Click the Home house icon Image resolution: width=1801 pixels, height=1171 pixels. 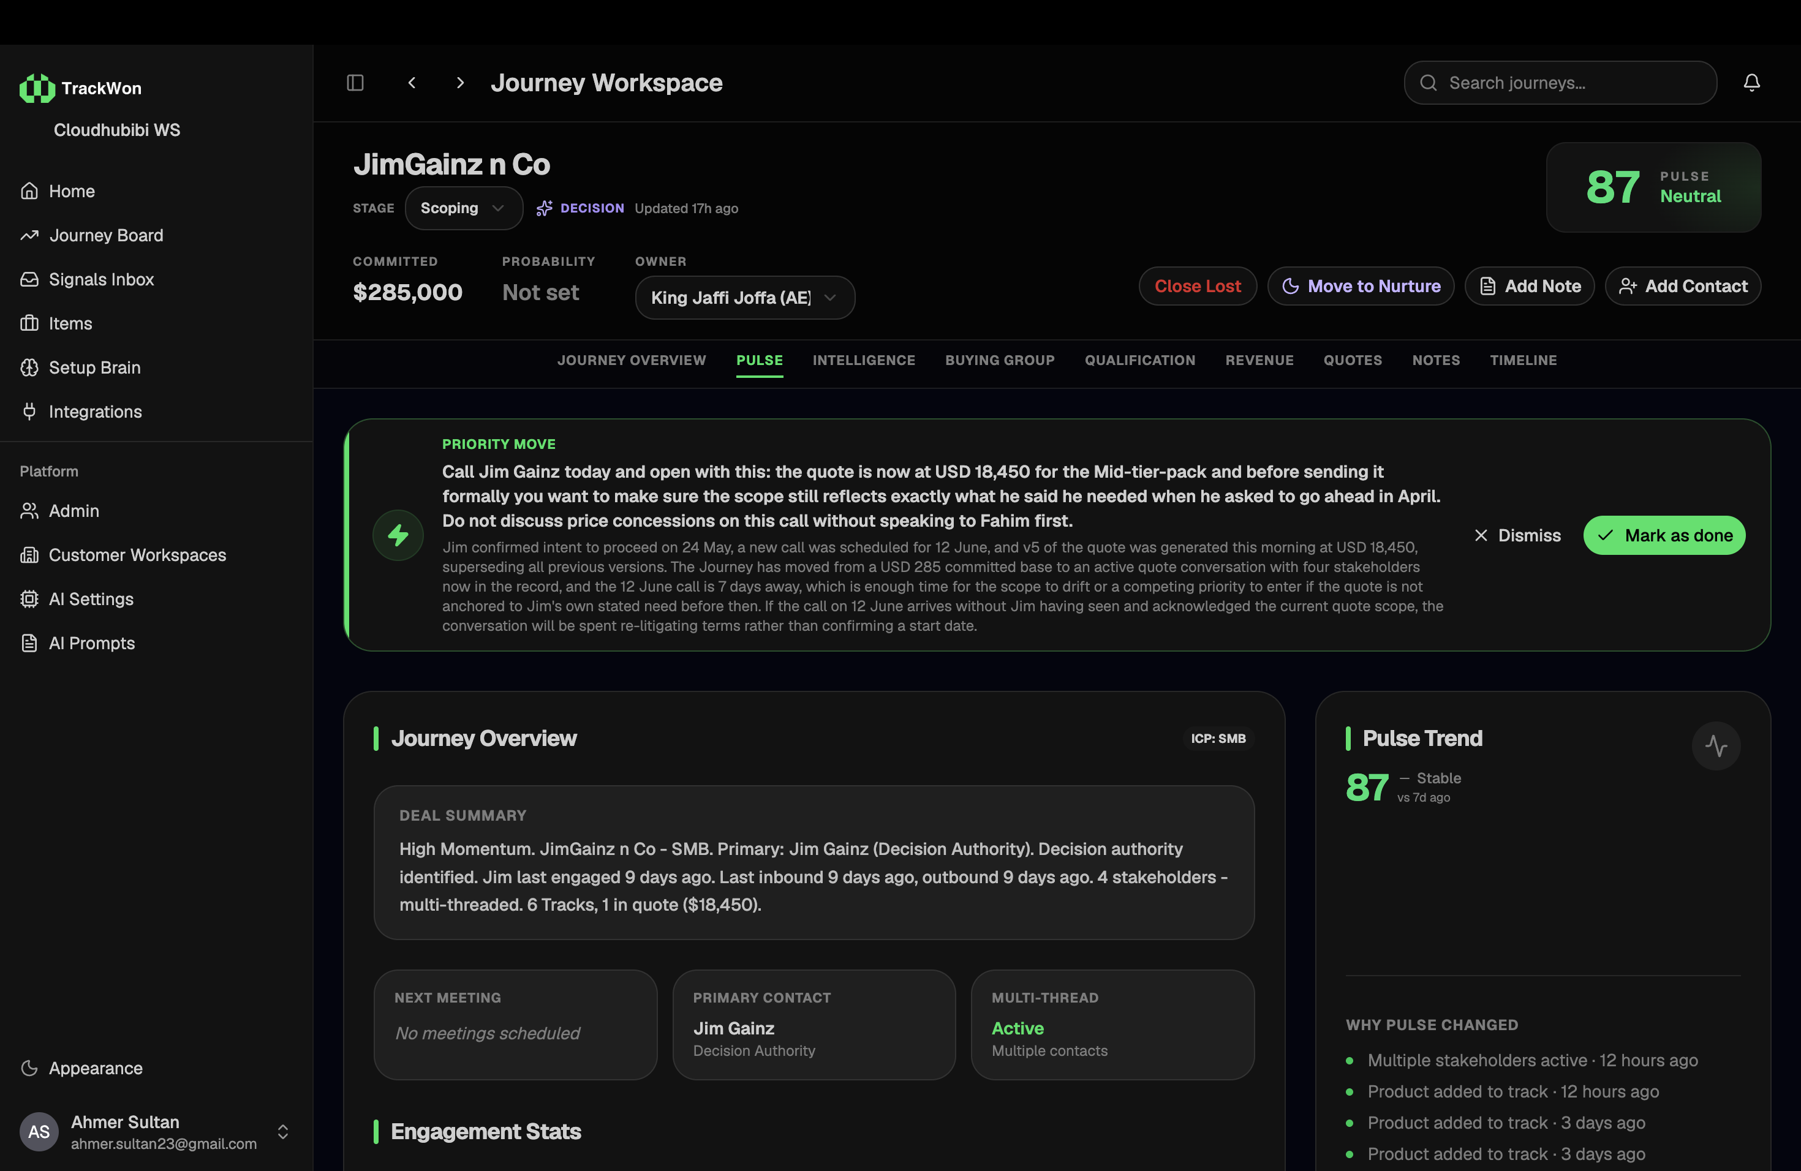pyautogui.click(x=29, y=190)
